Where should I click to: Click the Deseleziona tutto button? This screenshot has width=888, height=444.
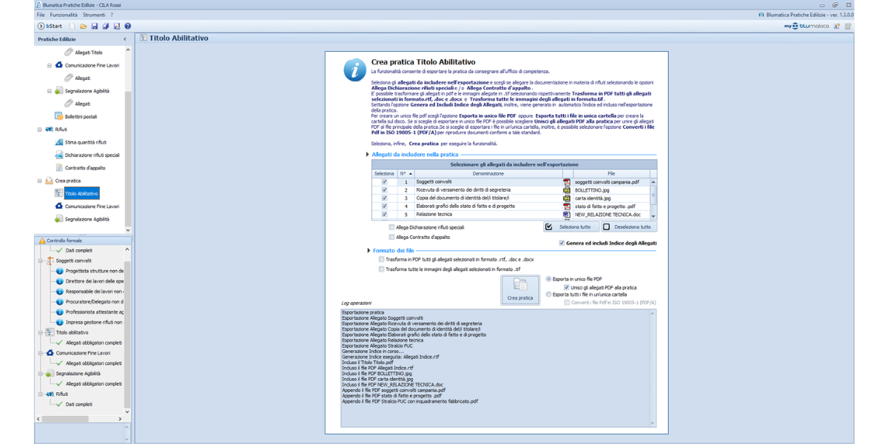(x=628, y=227)
